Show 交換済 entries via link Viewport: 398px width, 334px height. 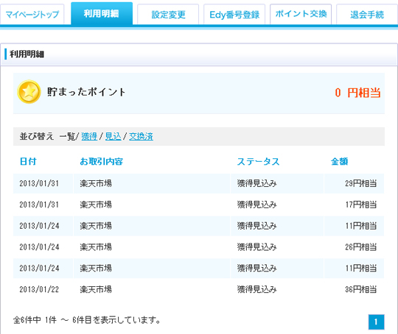(141, 136)
